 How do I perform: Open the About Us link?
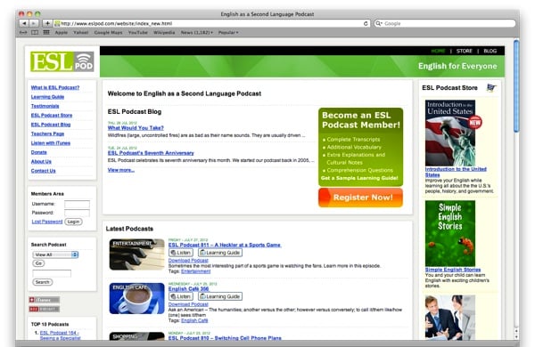coord(41,161)
